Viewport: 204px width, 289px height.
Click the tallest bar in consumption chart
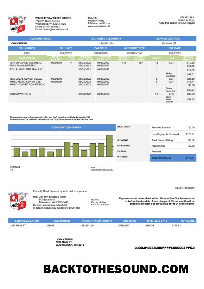(109, 146)
